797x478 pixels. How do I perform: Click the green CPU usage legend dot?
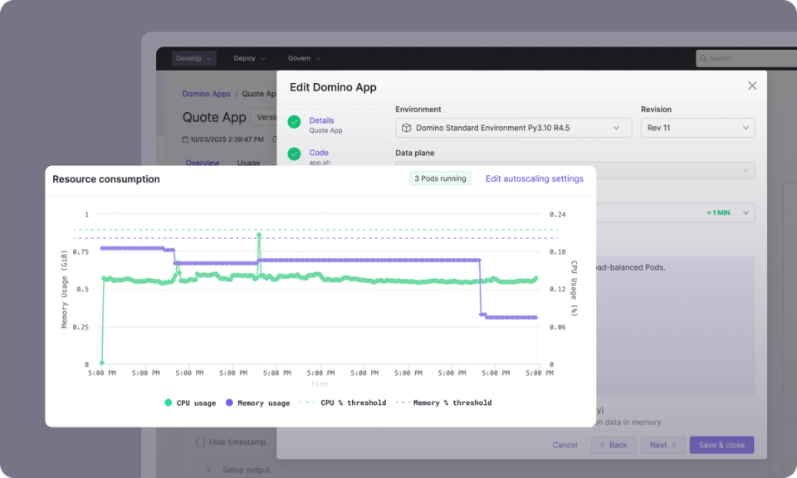tap(168, 402)
